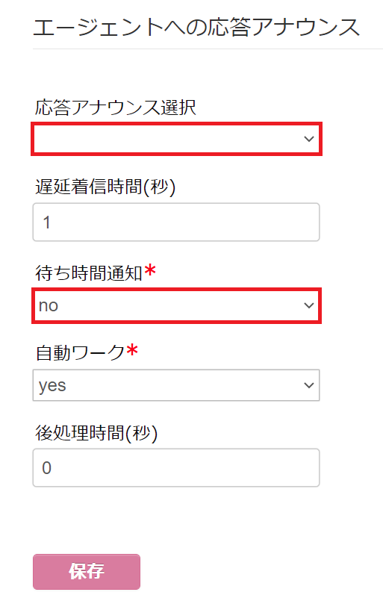
Task: Select the "no" value text in 待ち時間通知
Action: pyautogui.click(x=49, y=306)
